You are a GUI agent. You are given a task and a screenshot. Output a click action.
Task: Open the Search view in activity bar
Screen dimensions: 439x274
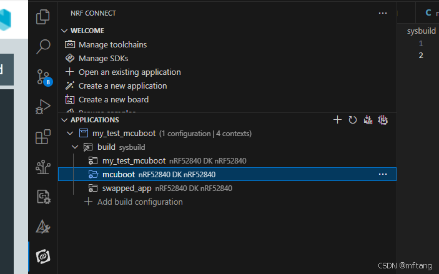coord(43,46)
